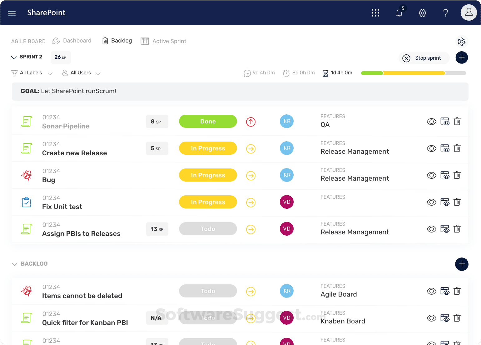This screenshot has width=481, height=345.
Task: Click the sprint progress bar
Action: click(x=414, y=73)
